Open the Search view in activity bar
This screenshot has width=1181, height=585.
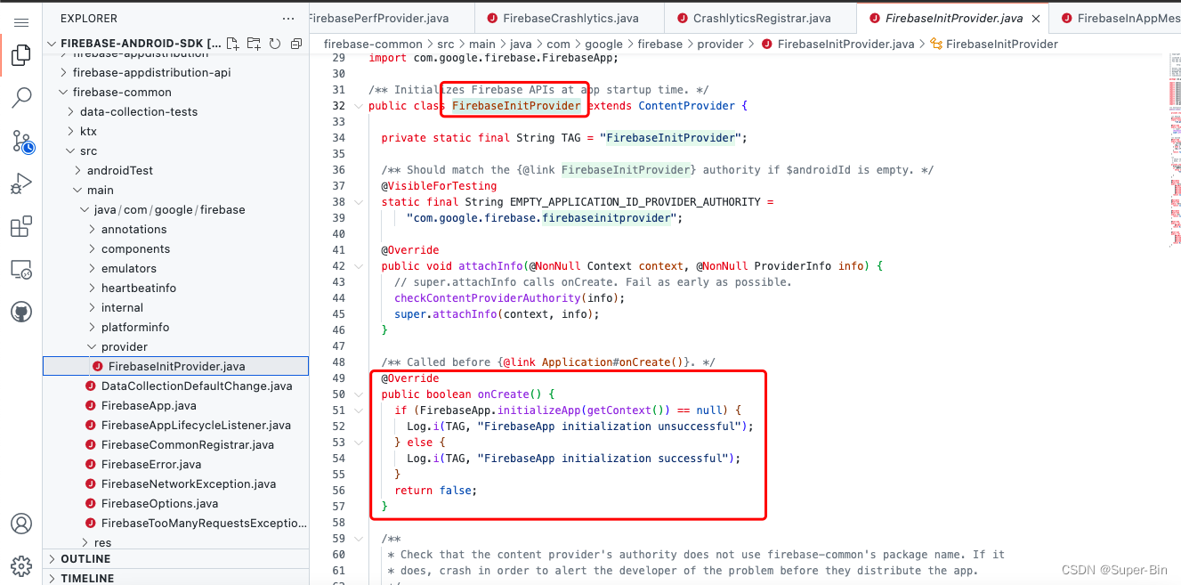pyautogui.click(x=21, y=98)
